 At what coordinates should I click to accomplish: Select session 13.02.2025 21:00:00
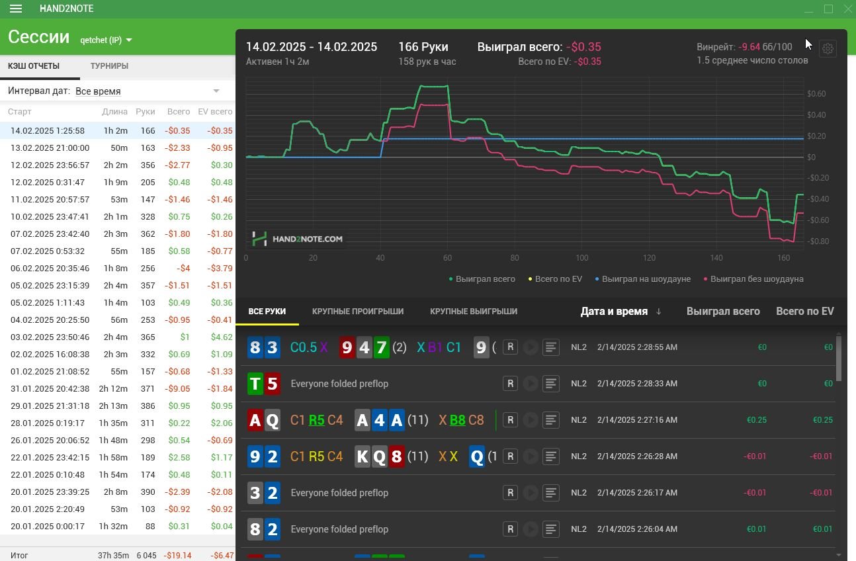coord(118,148)
